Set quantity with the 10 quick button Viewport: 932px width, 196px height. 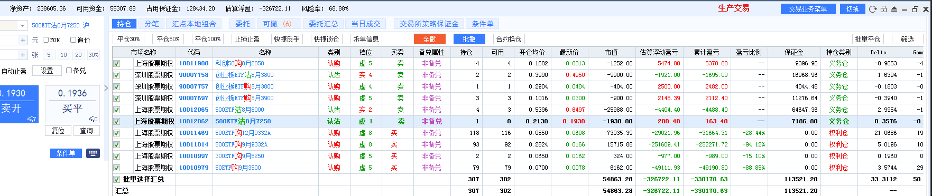pyautogui.click(x=63, y=55)
